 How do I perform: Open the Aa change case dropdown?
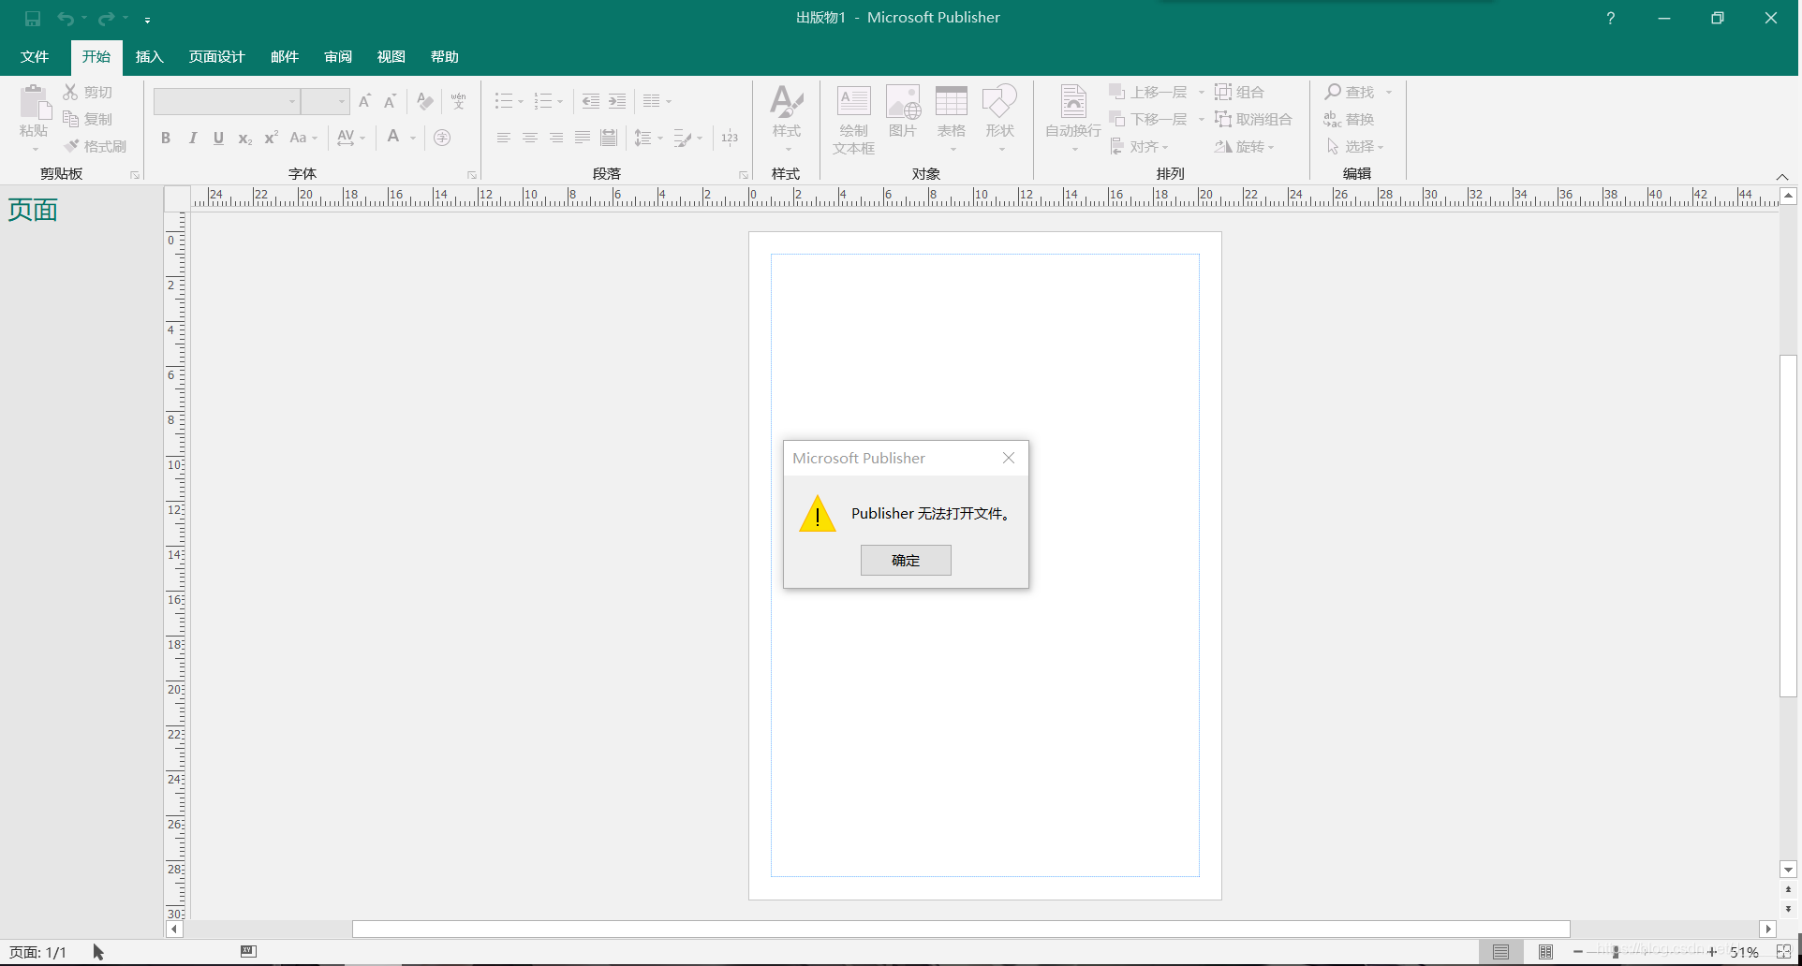tap(303, 138)
